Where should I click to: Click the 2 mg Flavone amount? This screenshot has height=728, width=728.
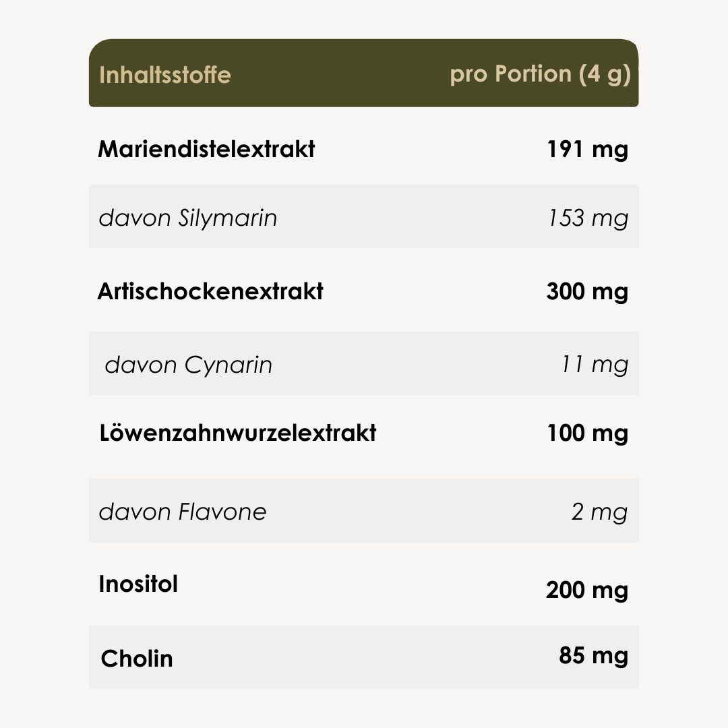tap(599, 512)
